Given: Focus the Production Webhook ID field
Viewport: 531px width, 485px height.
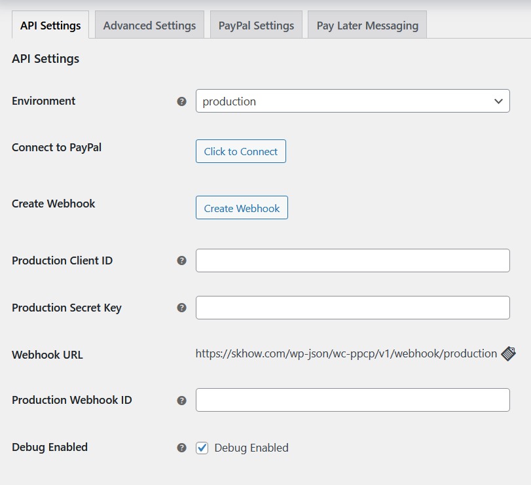Looking at the screenshot, I should 352,400.
